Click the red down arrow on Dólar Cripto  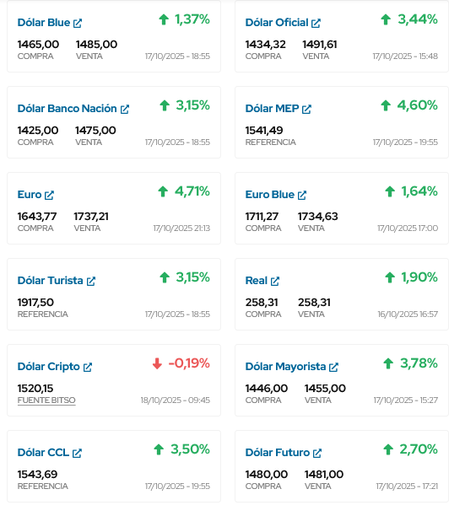tap(157, 363)
